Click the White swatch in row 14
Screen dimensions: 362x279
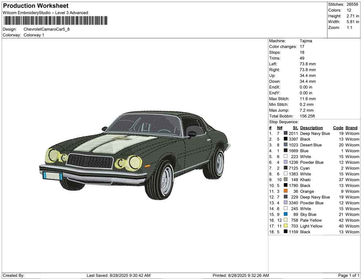click(x=286, y=208)
